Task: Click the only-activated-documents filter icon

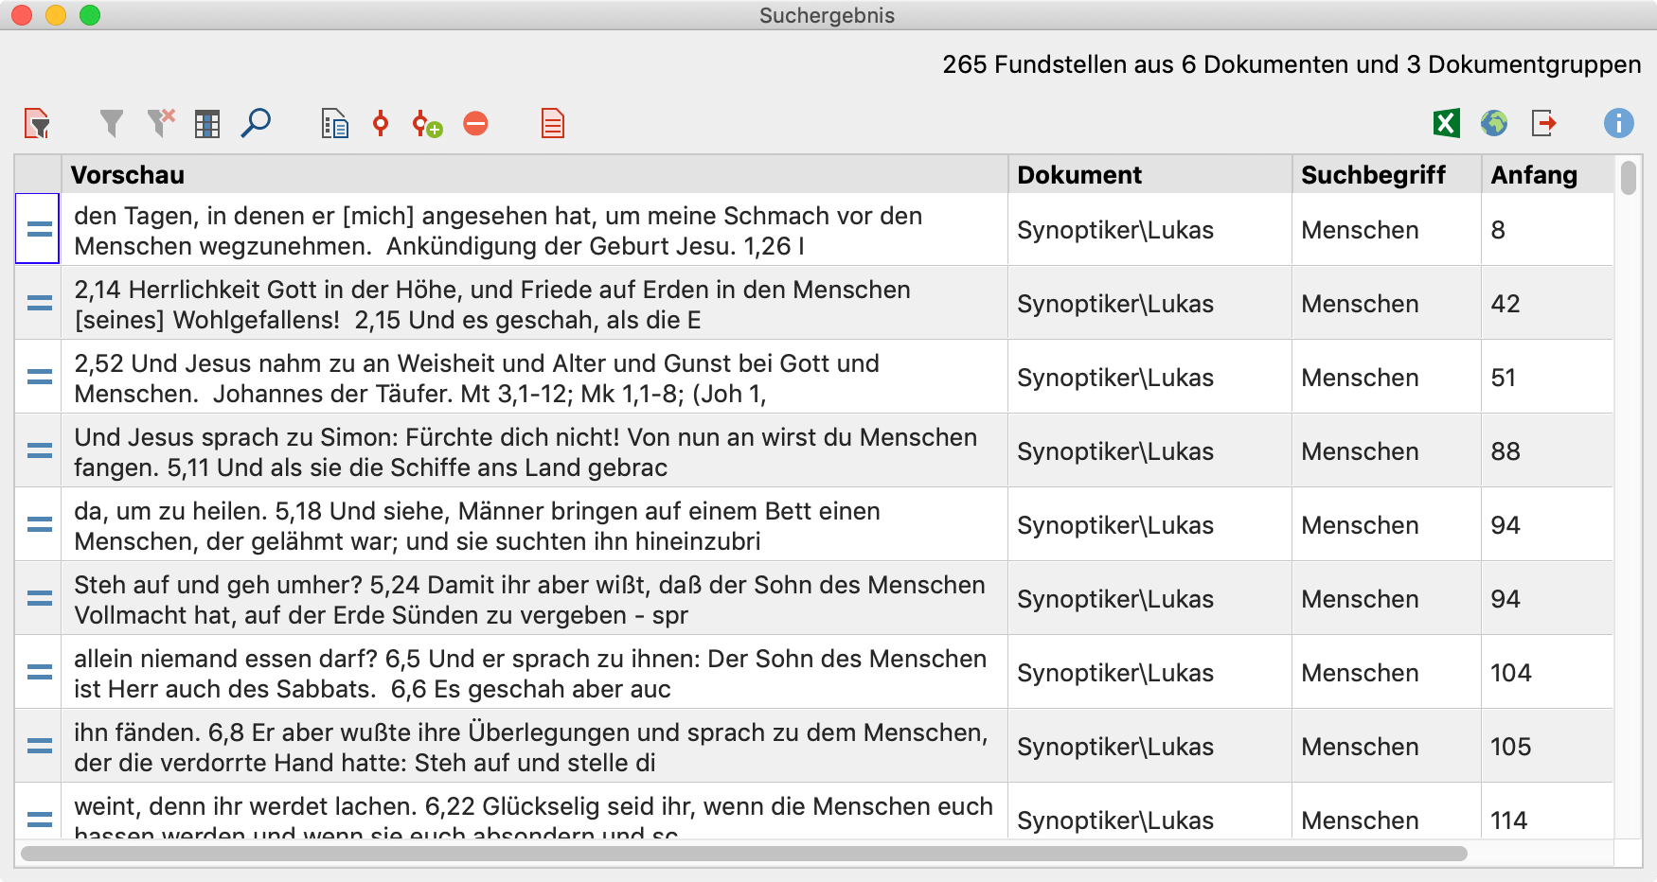Action: (37, 124)
